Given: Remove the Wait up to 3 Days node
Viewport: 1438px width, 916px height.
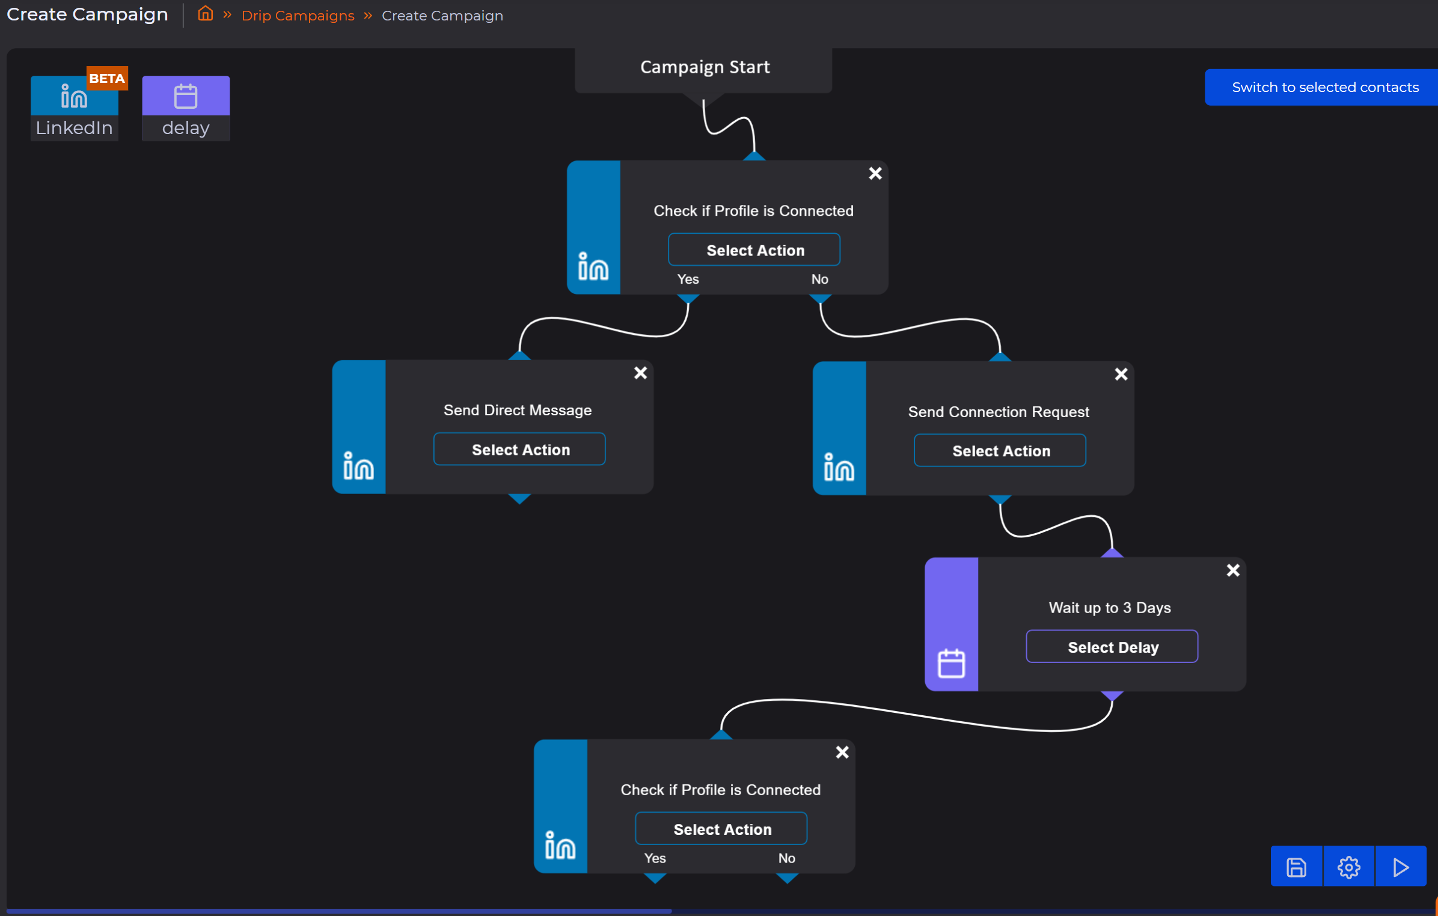Looking at the screenshot, I should (1232, 570).
